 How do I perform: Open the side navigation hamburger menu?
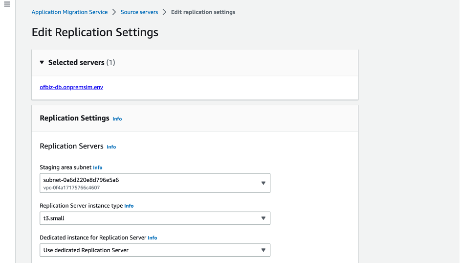click(x=7, y=4)
